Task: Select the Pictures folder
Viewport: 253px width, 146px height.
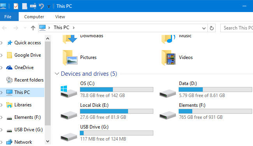Action: [x=80, y=57]
